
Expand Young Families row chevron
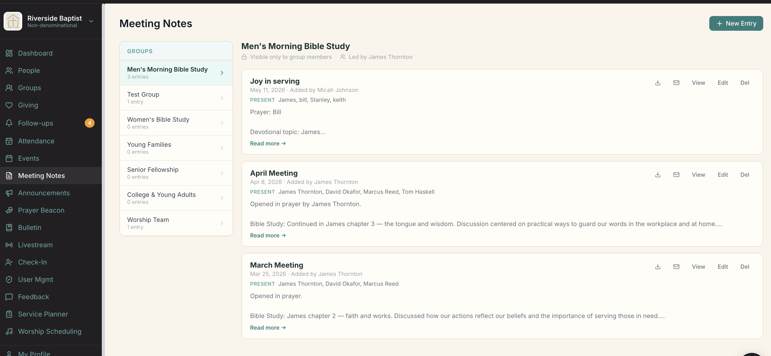(x=222, y=148)
